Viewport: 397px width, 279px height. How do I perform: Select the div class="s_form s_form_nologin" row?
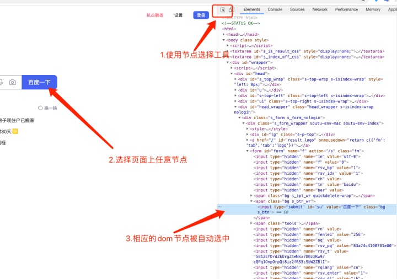click(283, 117)
